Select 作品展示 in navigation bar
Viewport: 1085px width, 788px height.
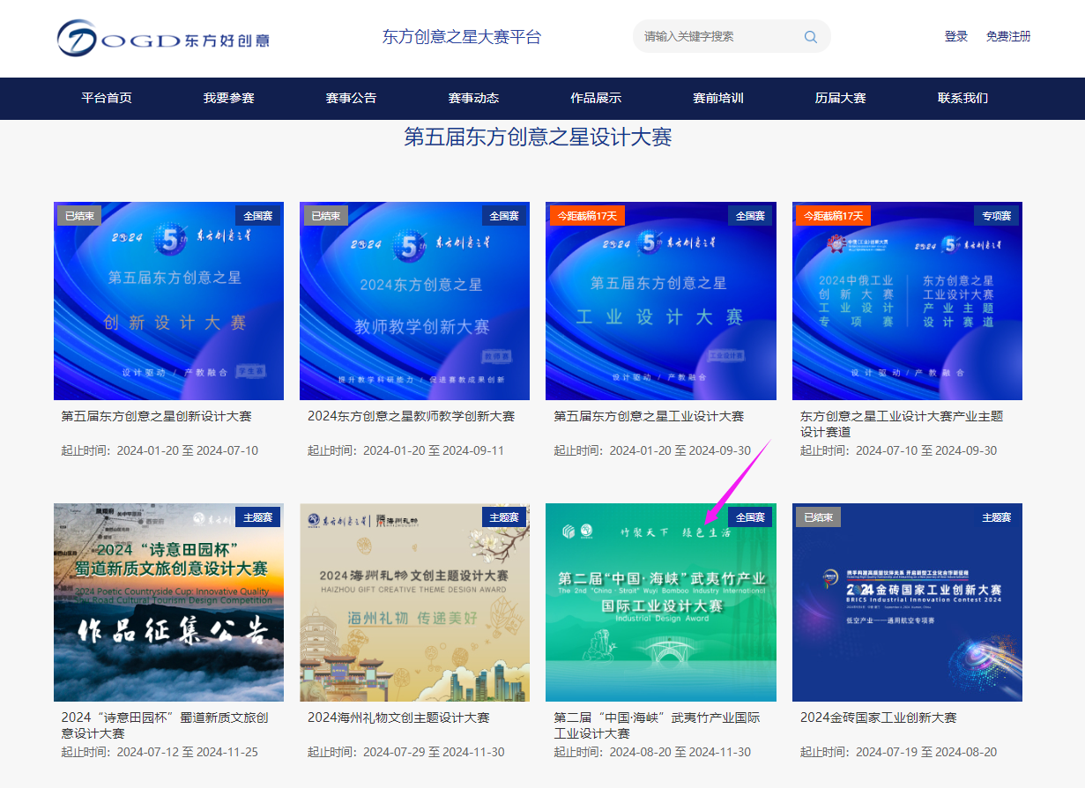point(596,99)
